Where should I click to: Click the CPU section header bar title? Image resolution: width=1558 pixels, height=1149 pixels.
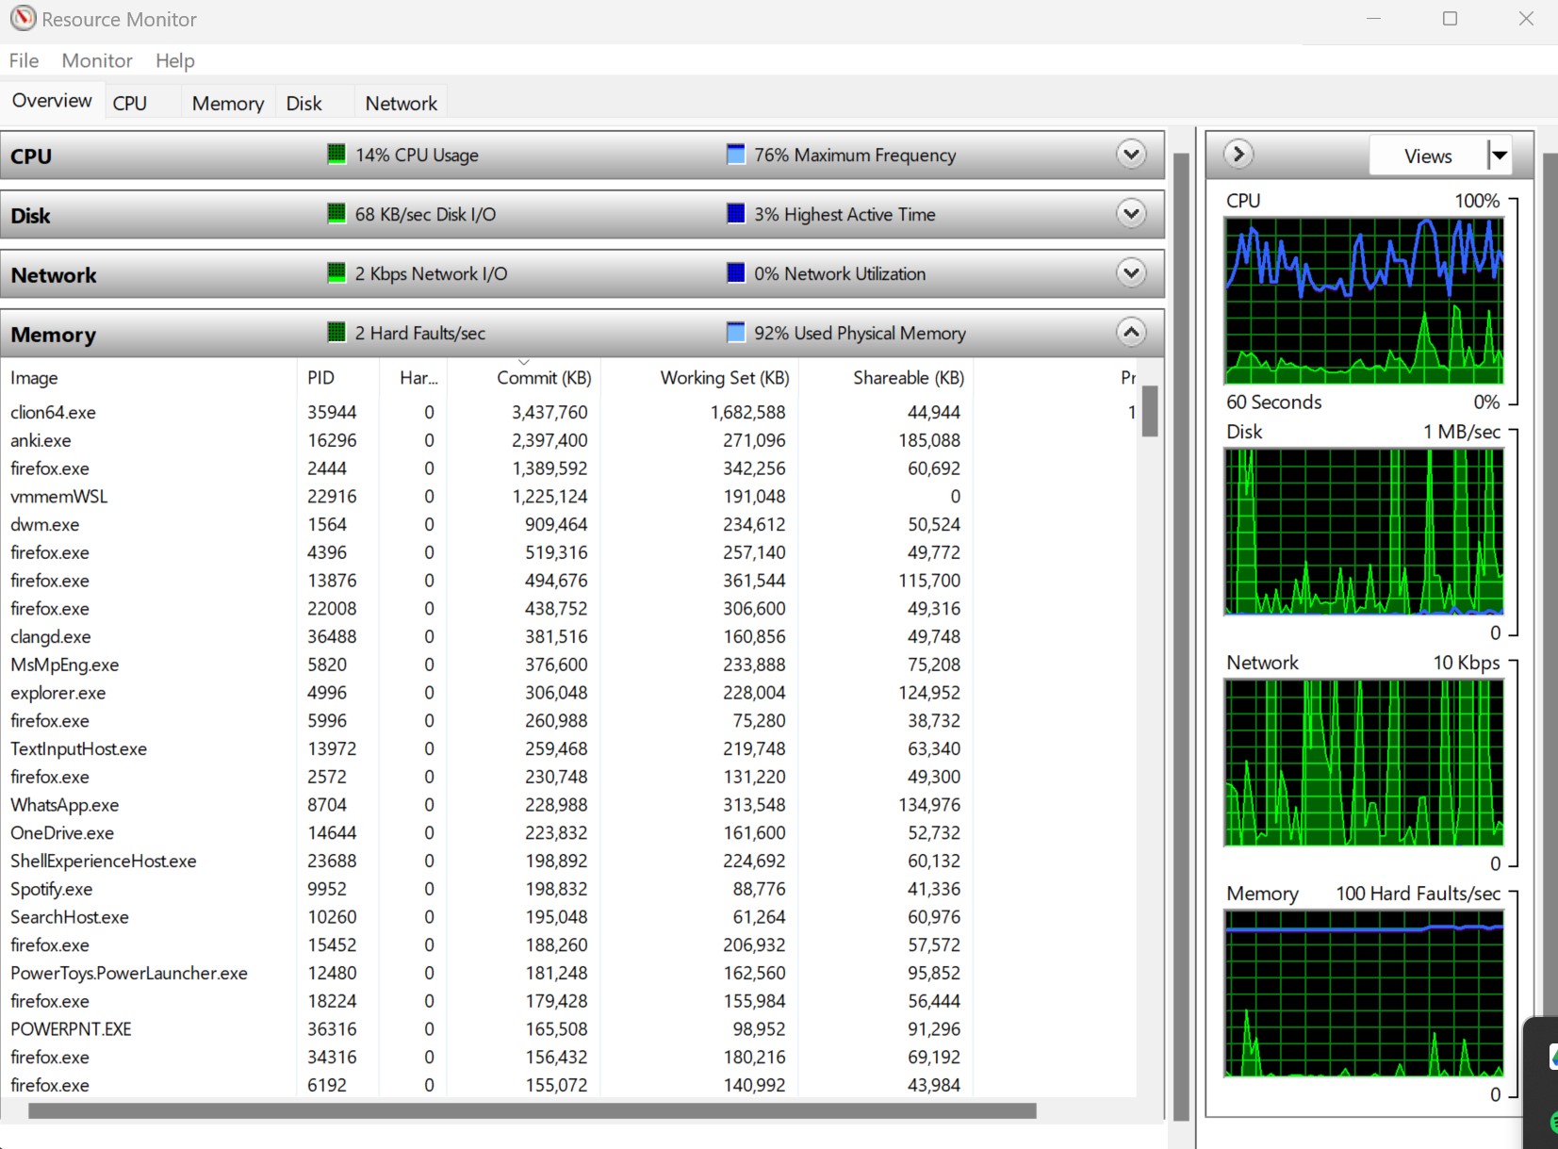point(31,156)
